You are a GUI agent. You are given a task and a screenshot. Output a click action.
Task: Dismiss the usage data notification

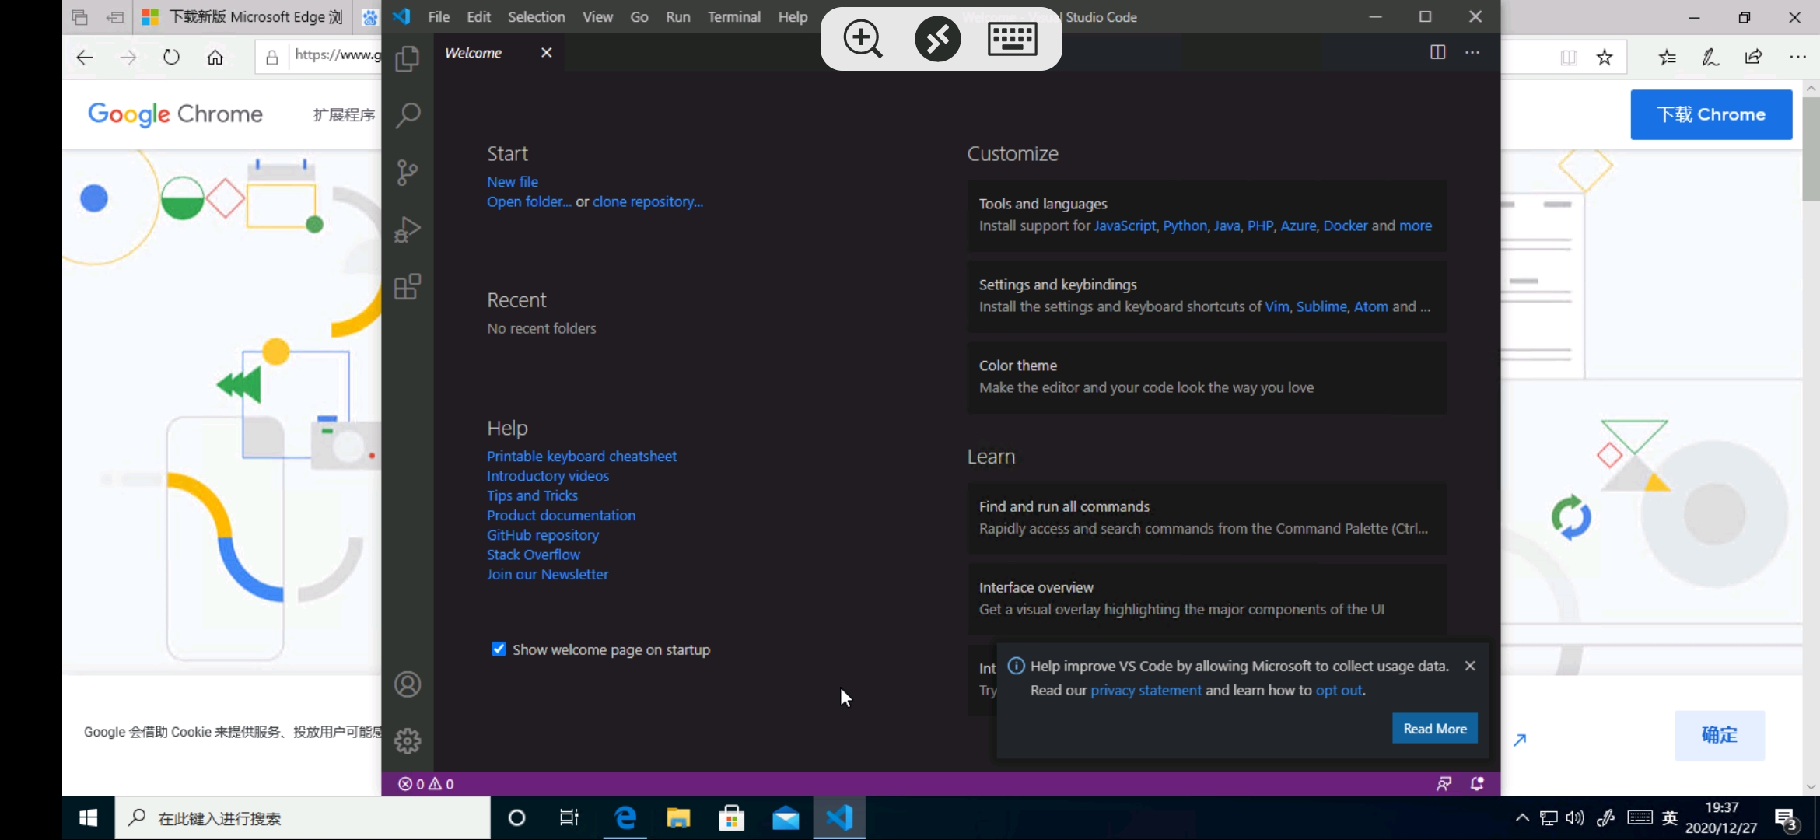[1469, 666]
